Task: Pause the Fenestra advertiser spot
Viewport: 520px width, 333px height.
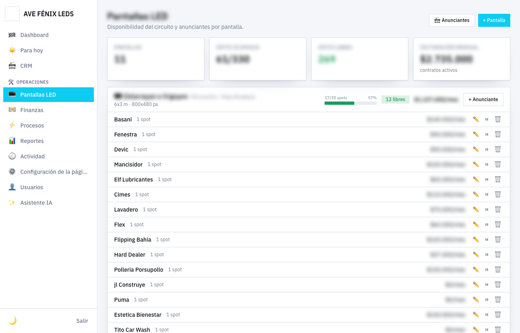Action: [x=487, y=134]
